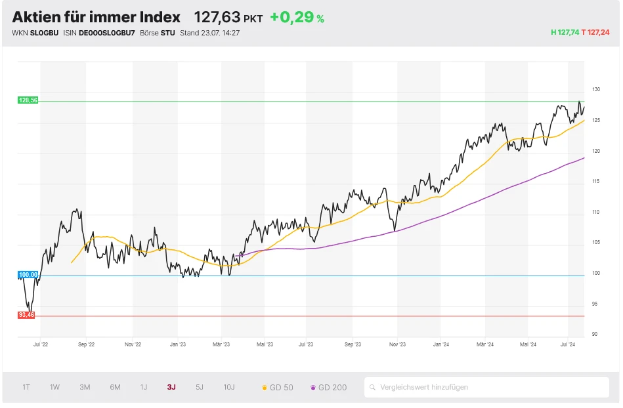Open the 6M chart view
This screenshot has height=408, width=623.
(x=114, y=387)
